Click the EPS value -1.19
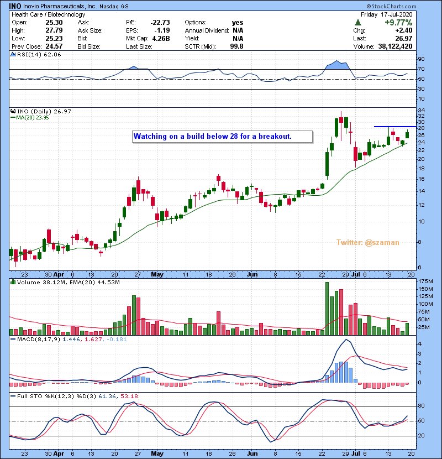 click(162, 30)
